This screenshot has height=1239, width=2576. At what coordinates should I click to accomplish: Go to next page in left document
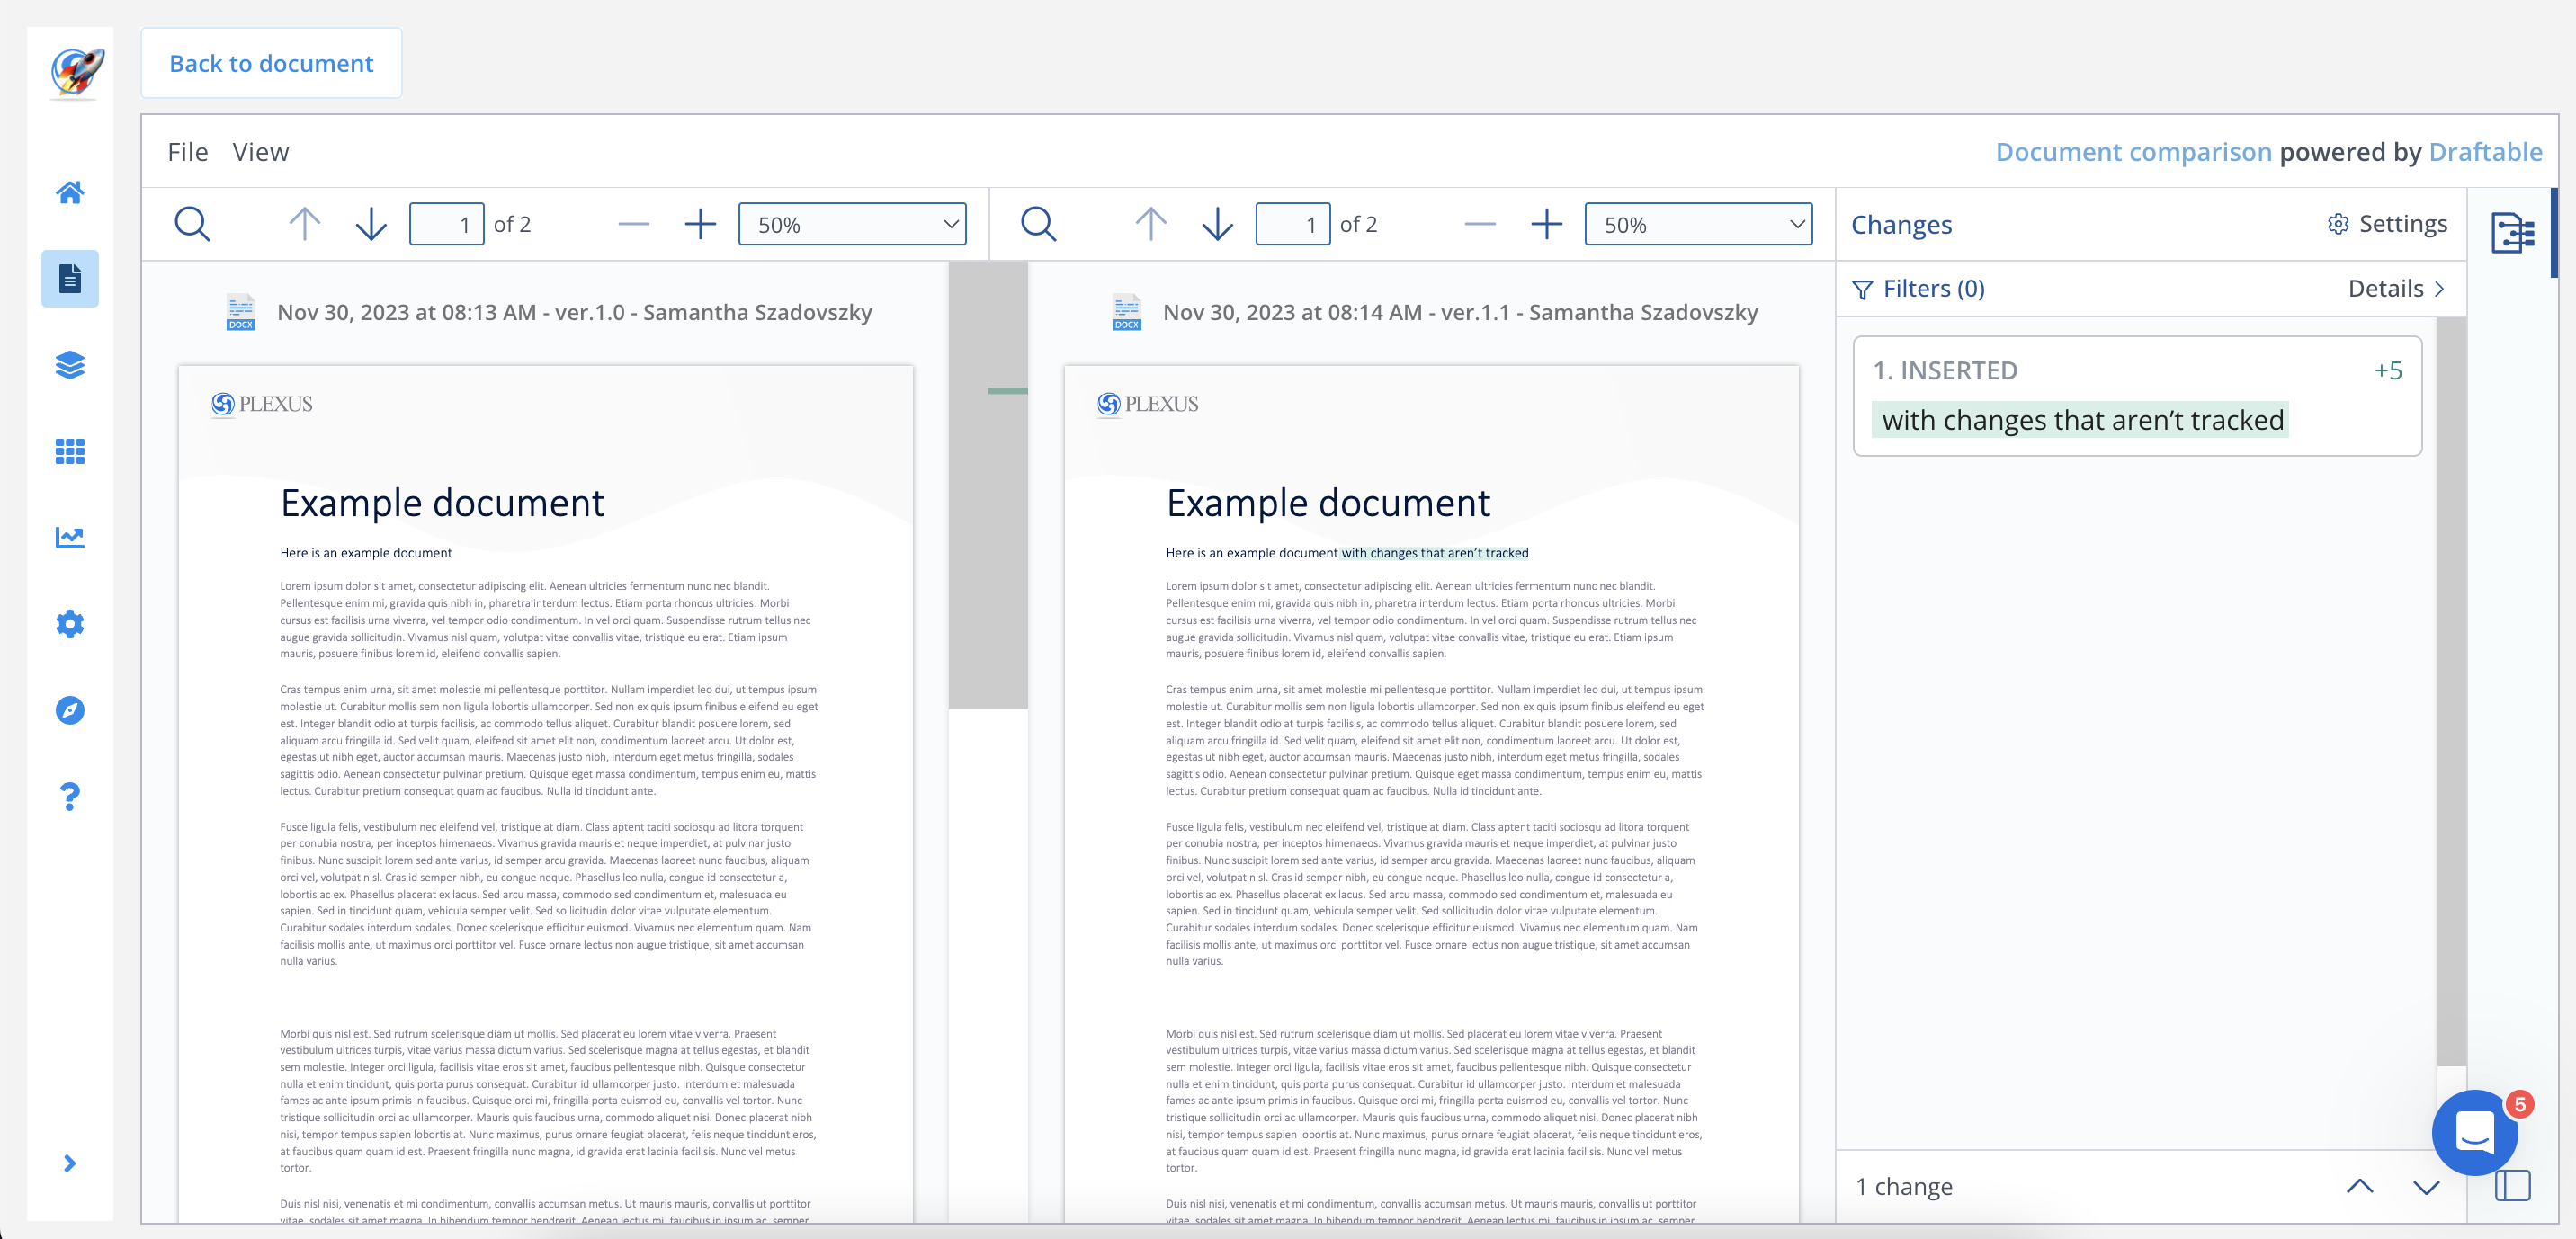(x=371, y=224)
